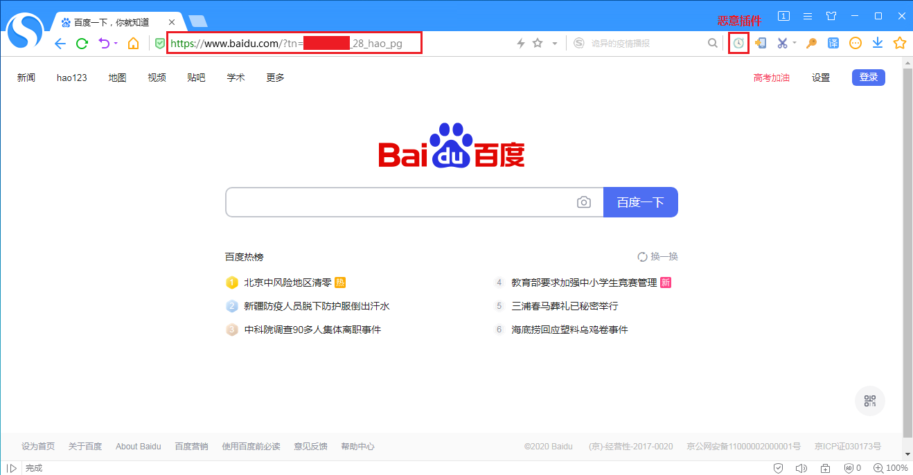Click the Baidu search input box
The width and height of the screenshot is (913, 475).
click(x=398, y=202)
